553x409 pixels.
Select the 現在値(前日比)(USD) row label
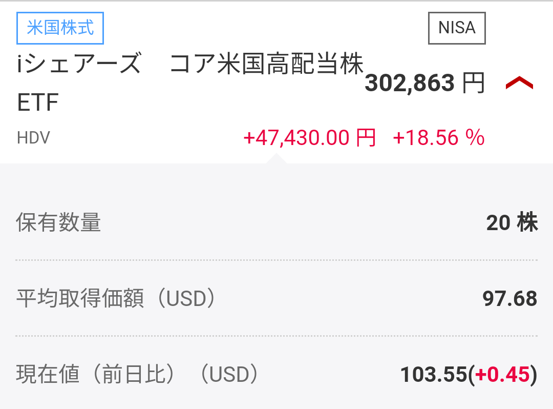point(137,375)
